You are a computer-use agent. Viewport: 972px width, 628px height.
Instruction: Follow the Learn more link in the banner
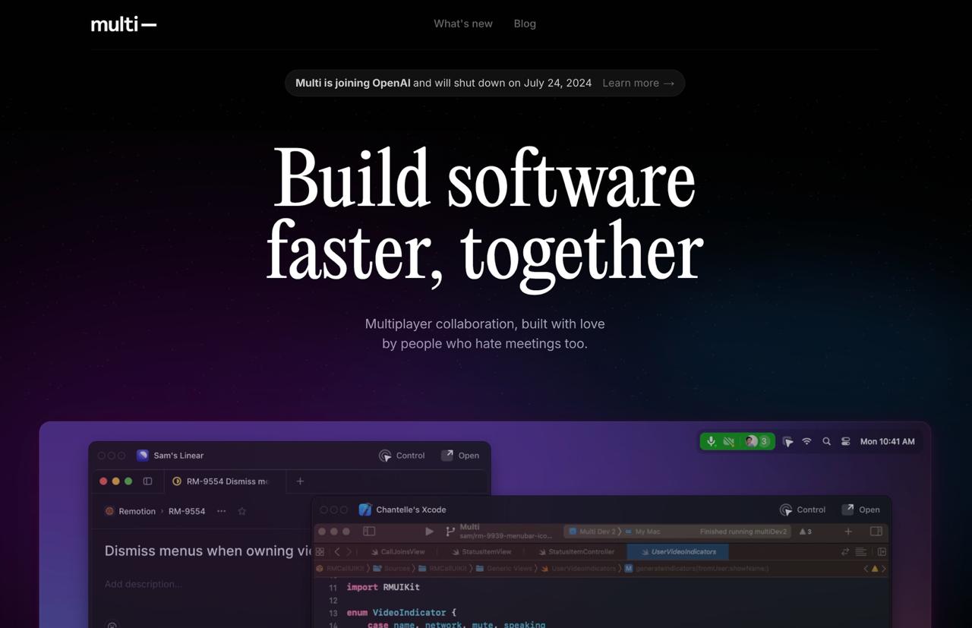[x=638, y=83]
